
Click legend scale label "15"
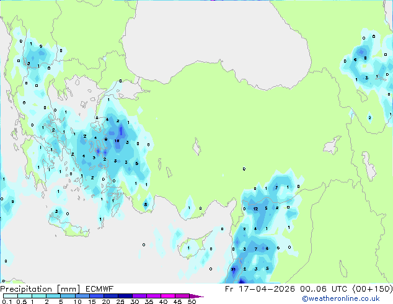[x=92, y=302]
